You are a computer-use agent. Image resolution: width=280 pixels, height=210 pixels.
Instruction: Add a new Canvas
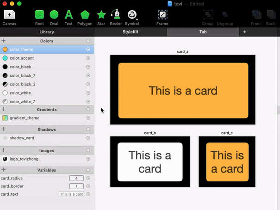[9, 15]
